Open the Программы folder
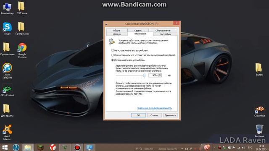Image resolution: width=269 pixels, height=151 pixels. pos(22,29)
